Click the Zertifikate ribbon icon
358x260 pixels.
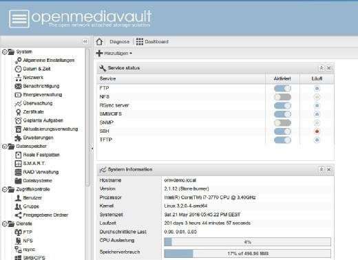point(18,112)
